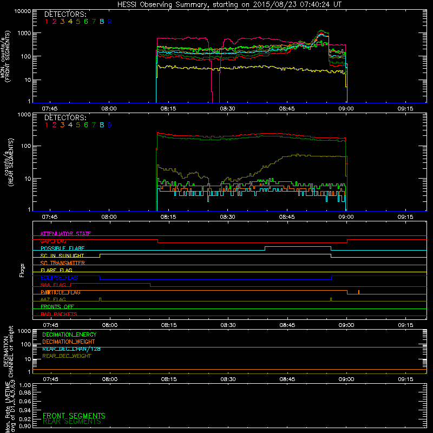Click the SC_TRANSMITTER flag label
This screenshot has width=433, height=433.
[63, 263]
